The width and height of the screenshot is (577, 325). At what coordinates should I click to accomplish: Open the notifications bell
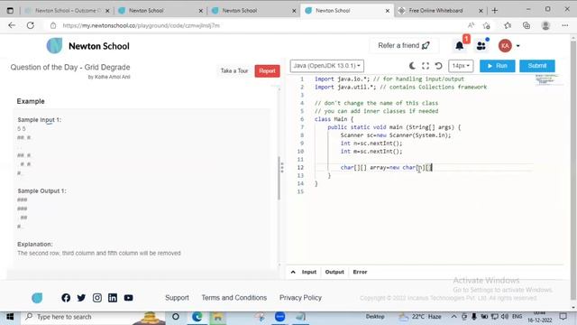(459, 46)
